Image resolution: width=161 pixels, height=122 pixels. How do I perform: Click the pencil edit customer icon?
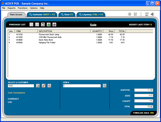click(x=44, y=86)
